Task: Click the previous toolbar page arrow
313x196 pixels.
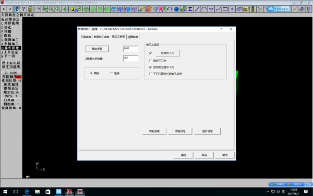Action: click(4, 9)
